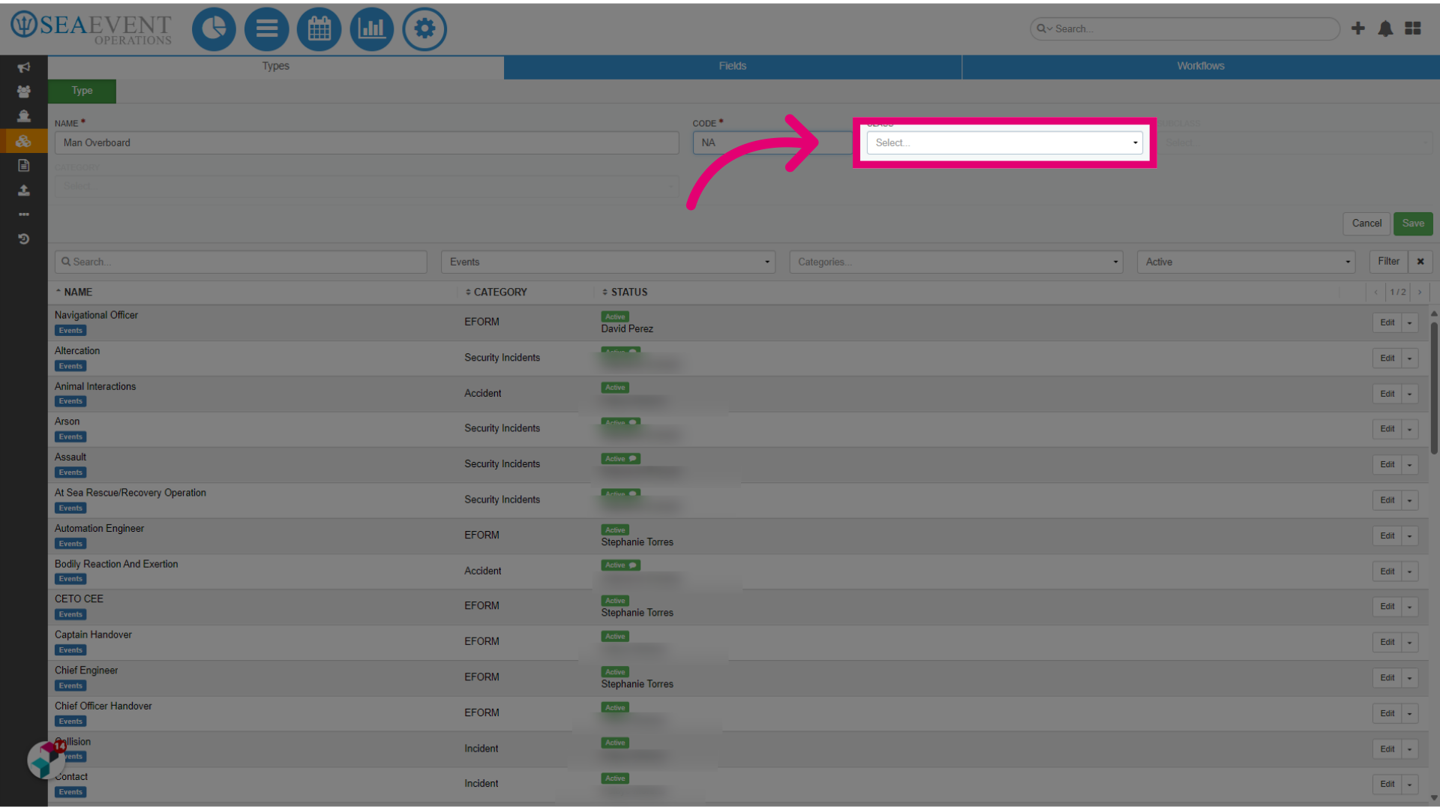Open the settings gear icon

point(424,28)
